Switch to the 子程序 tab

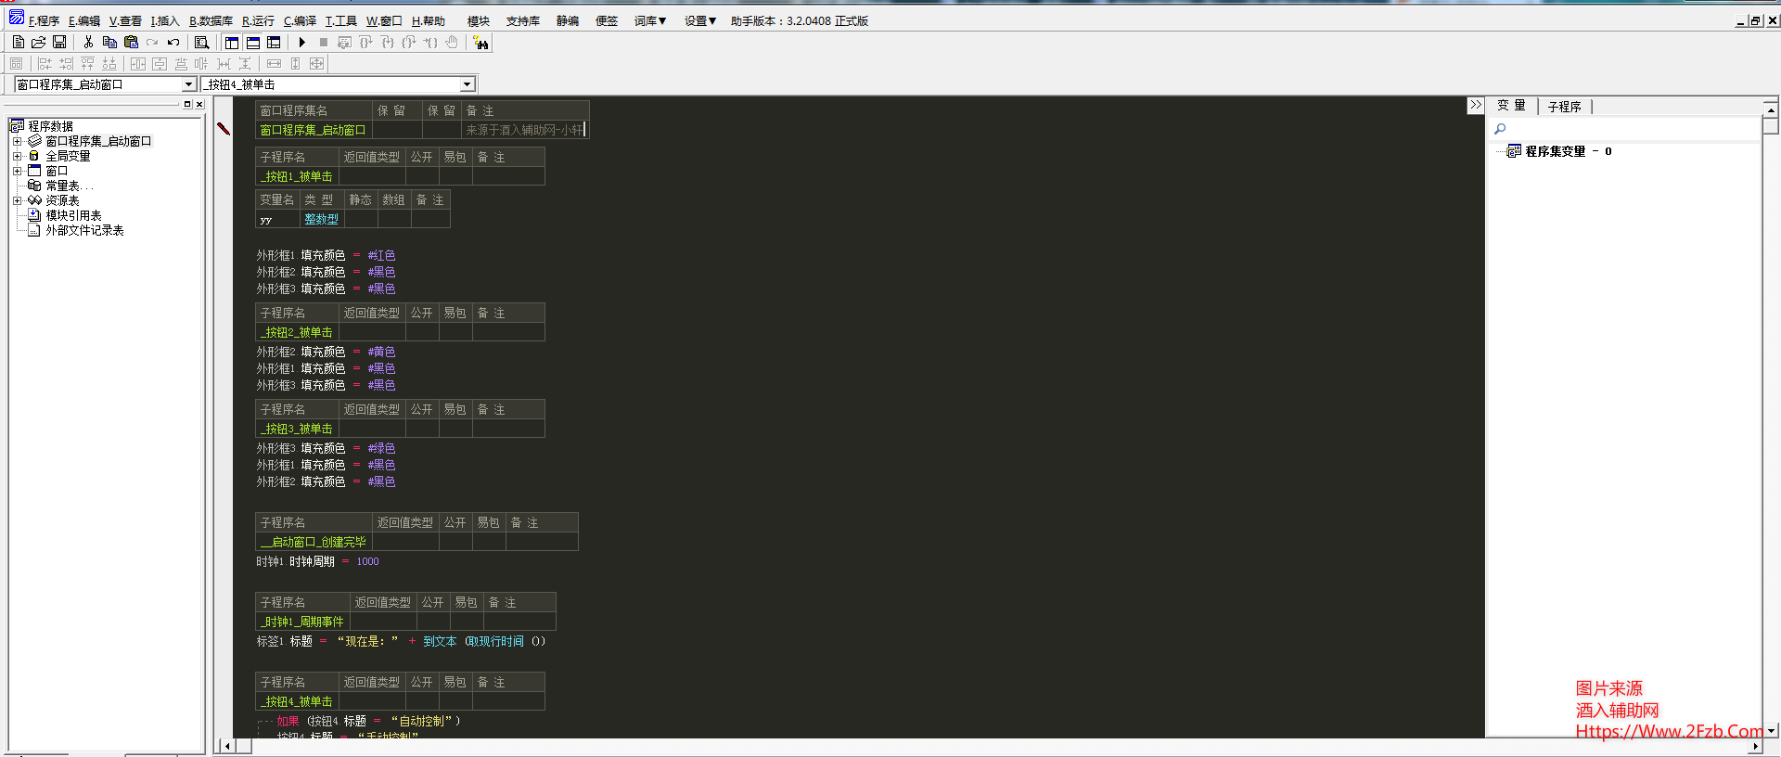1565,107
